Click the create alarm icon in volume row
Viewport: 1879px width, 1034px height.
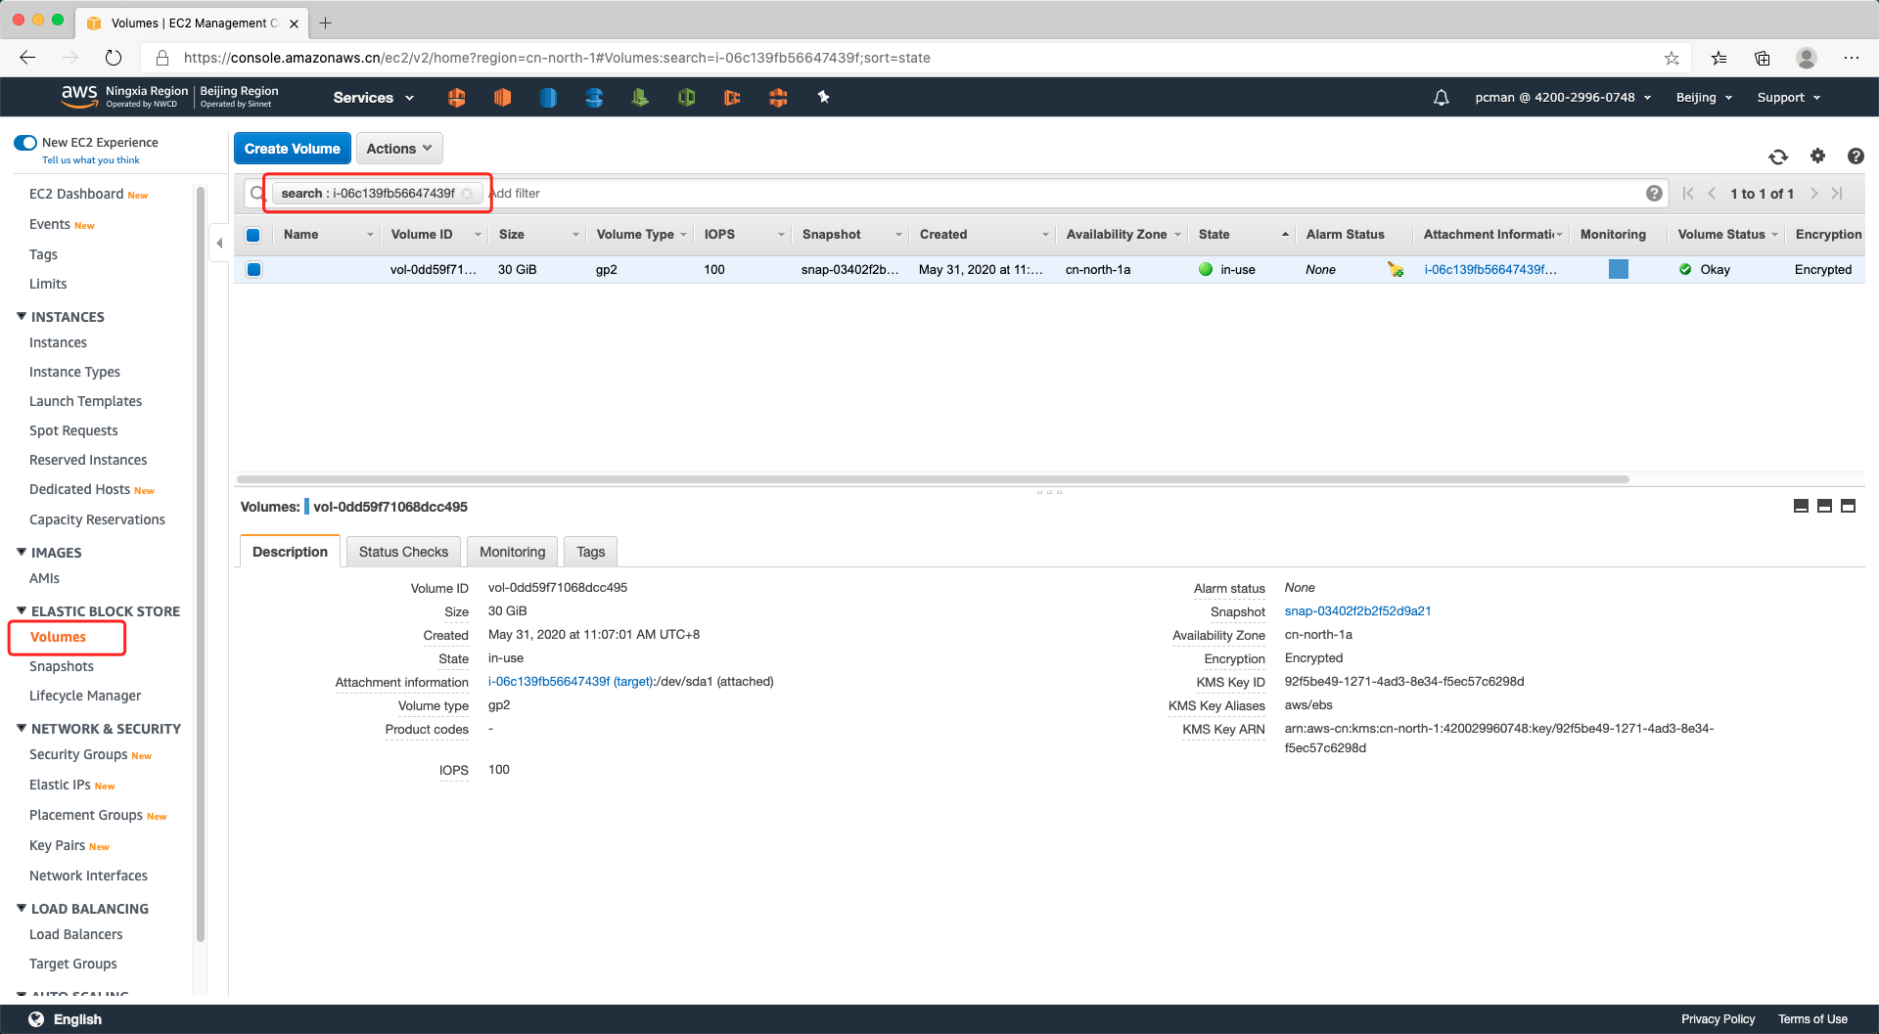click(1395, 270)
